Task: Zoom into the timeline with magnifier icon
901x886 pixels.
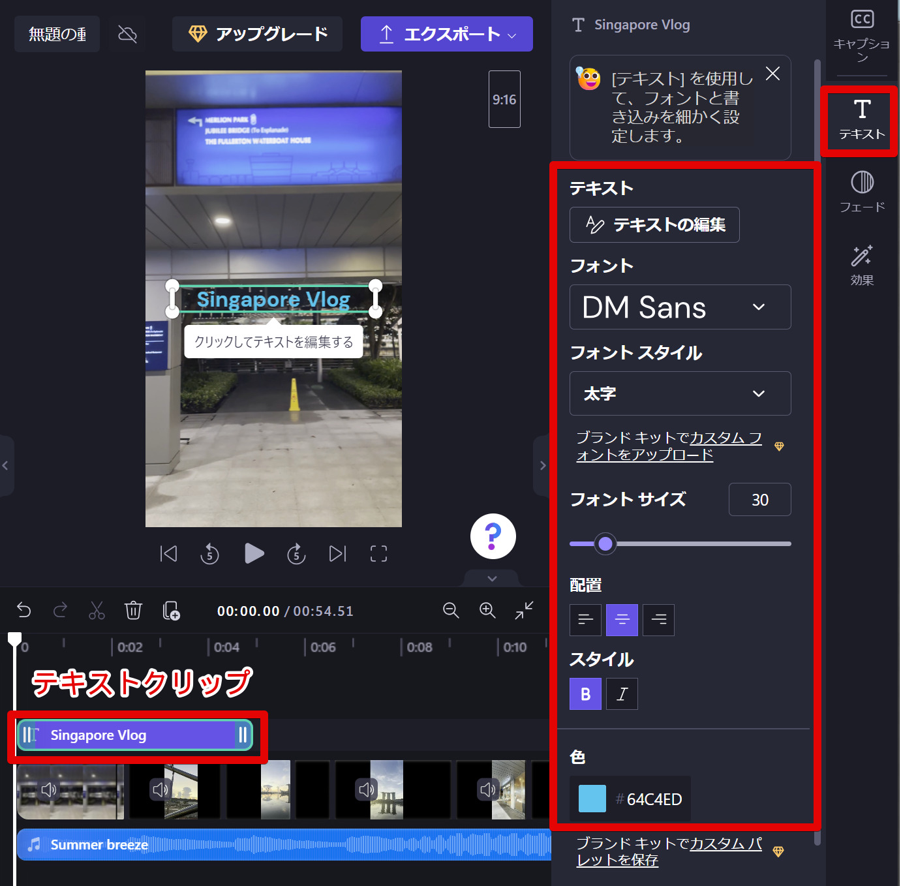Action: point(487,611)
